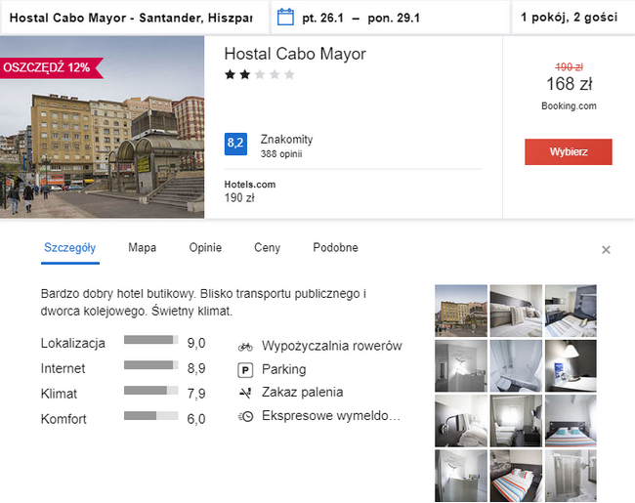The image size is (635, 503).
Task: Click the red Wybierz button
Action: point(569,151)
